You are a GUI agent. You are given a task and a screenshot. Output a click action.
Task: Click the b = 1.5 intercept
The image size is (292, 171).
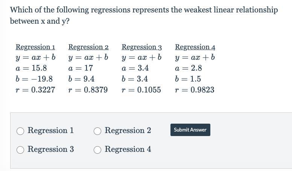188,79
